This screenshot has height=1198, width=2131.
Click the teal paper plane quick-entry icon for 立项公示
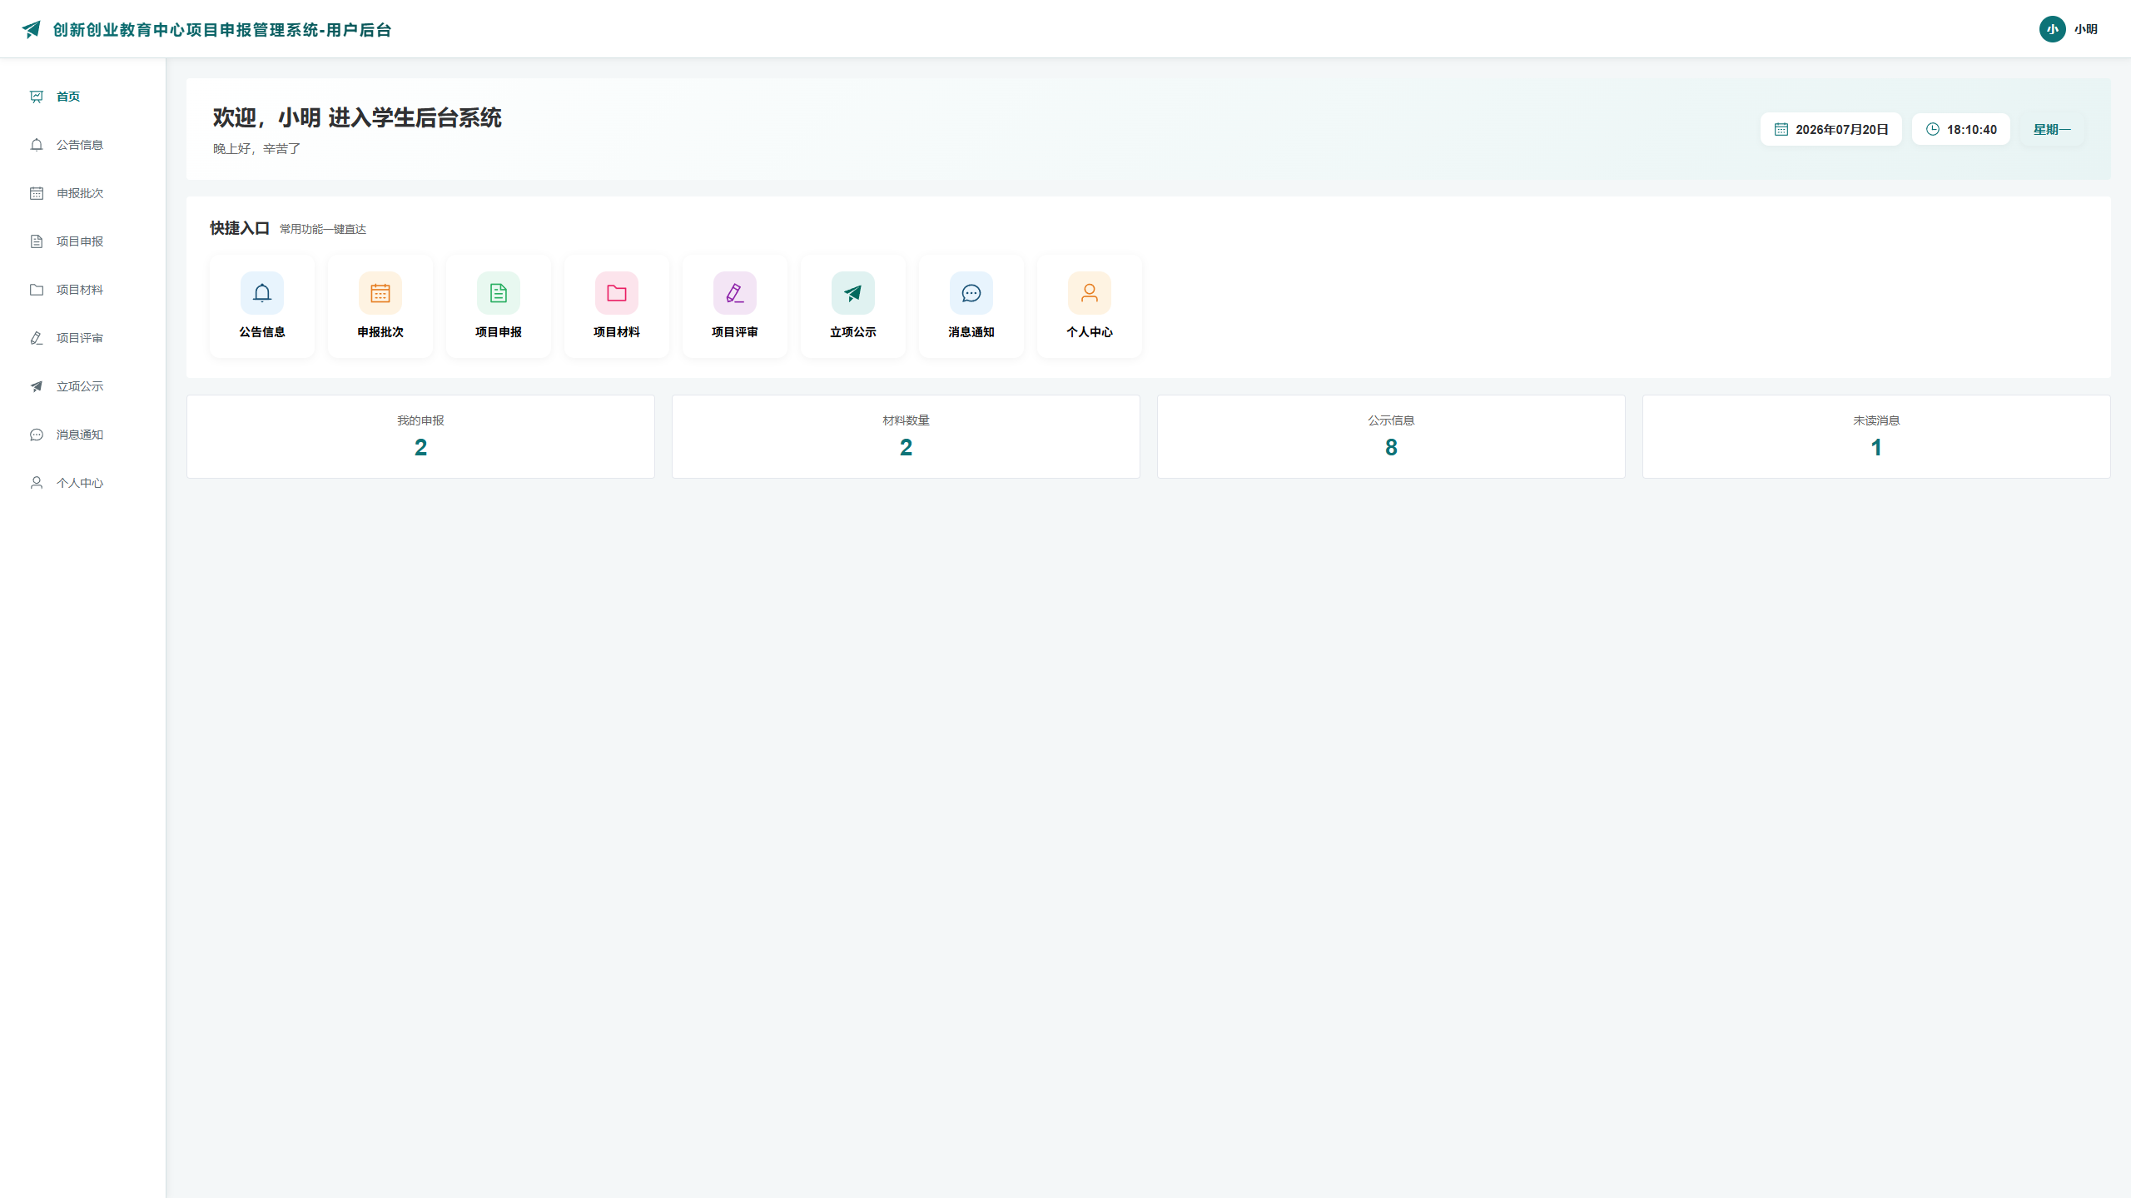pyautogui.click(x=853, y=293)
